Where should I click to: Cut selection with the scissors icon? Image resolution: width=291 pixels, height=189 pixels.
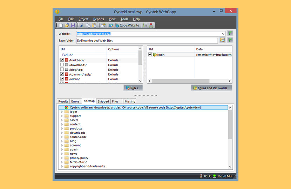[82, 26]
